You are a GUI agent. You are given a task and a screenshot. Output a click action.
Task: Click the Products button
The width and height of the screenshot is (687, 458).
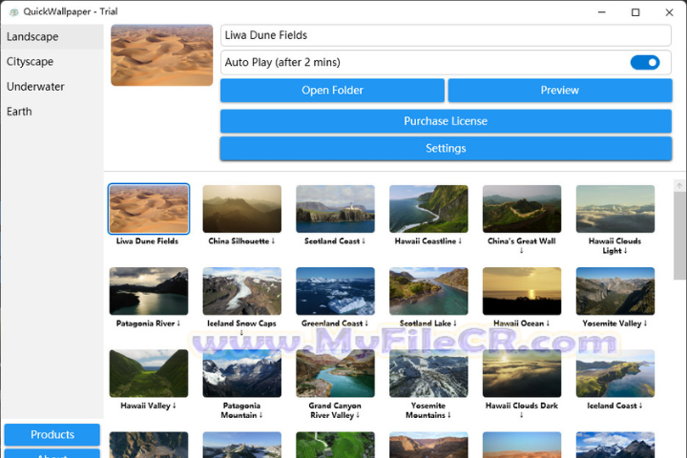click(x=52, y=434)
